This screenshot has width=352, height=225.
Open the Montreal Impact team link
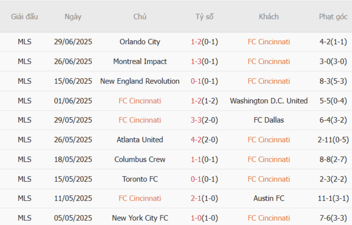coord(140,62)
